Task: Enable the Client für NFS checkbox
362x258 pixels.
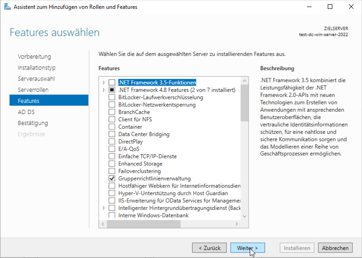Action: (112, 119)
